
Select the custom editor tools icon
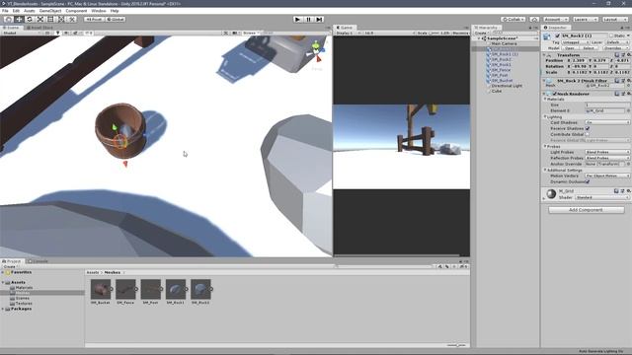point(72,20)
